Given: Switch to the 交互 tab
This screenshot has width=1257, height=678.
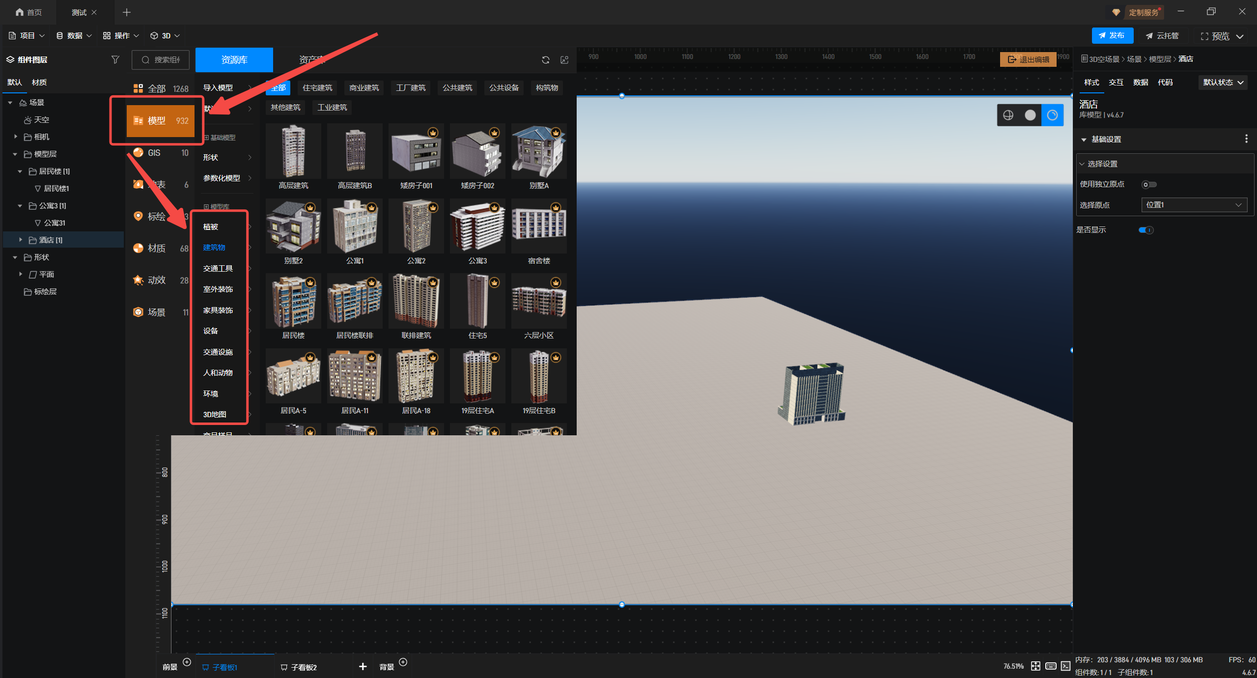Looking at the screenshot, I should (x=1116, y=83).
